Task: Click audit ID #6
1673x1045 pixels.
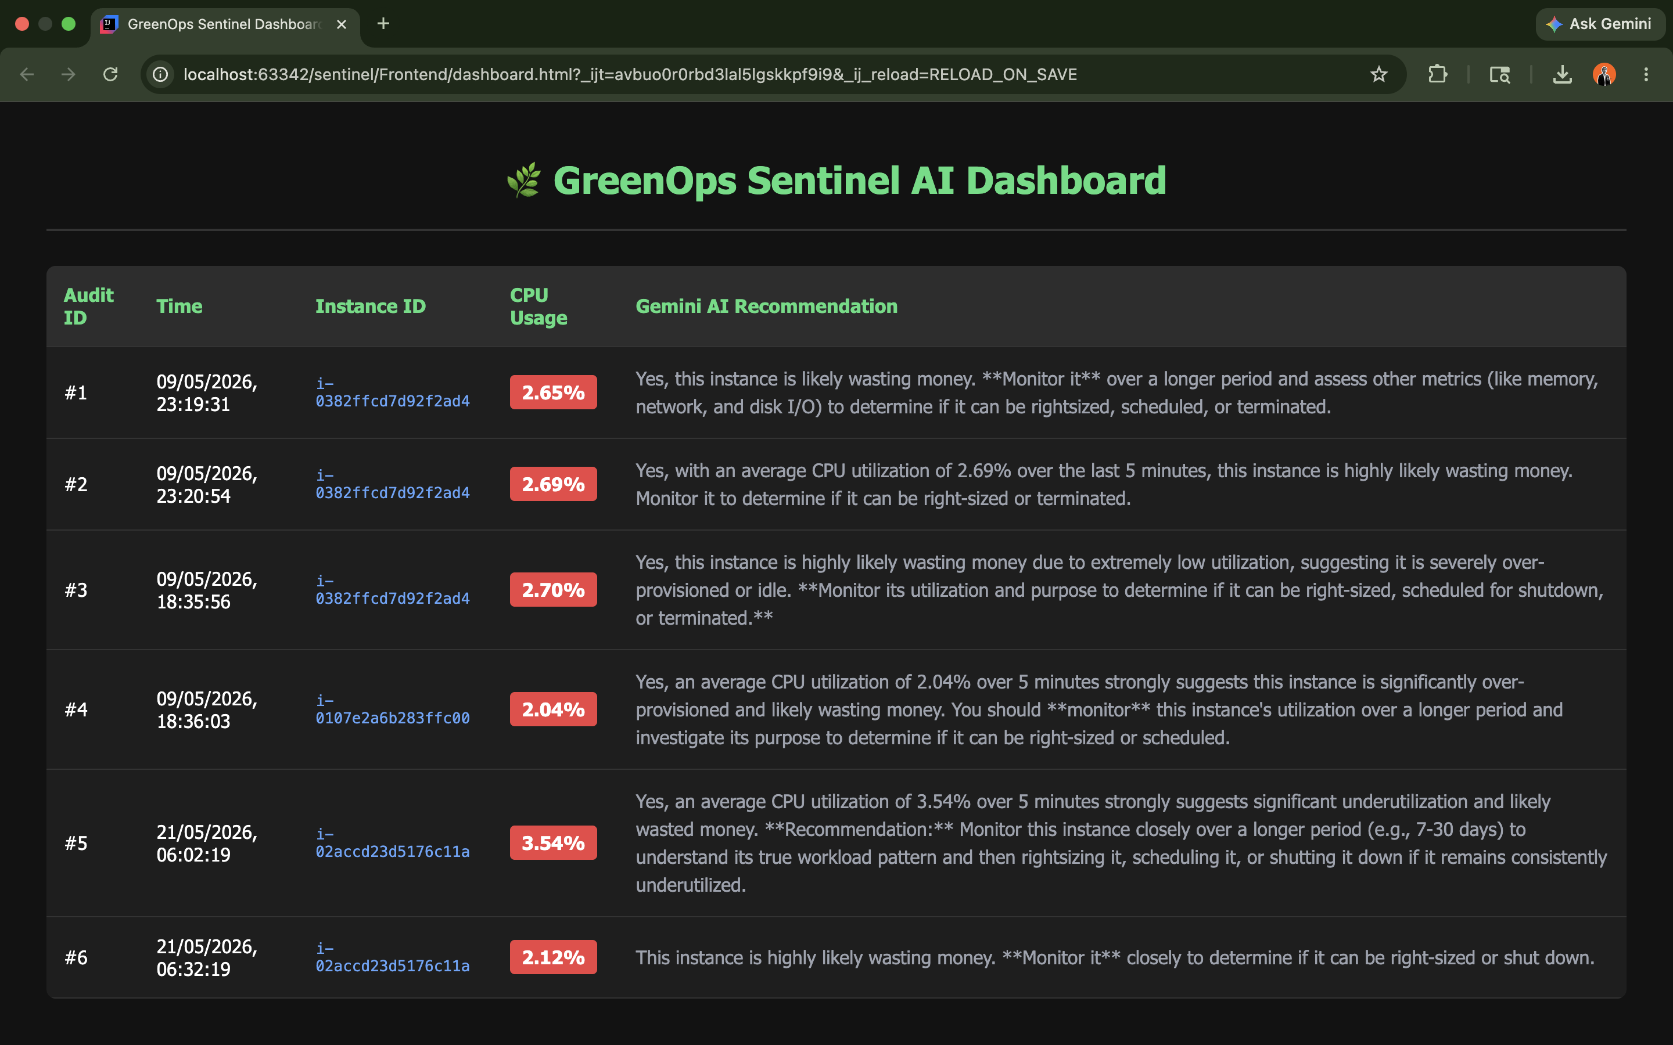Action: 76,957
